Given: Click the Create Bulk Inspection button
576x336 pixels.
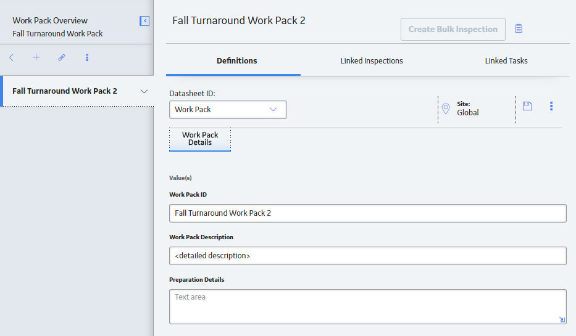Looking at the screenshot, I should pyautogui.click(x=453, y=30).
